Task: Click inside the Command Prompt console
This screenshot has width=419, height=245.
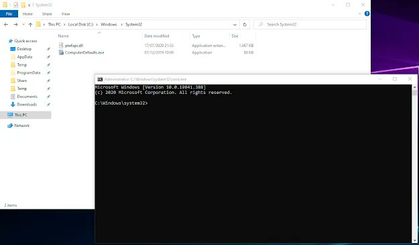Action: pos(253,164)
